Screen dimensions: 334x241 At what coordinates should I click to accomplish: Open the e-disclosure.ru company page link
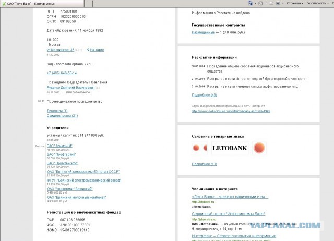click(231, 111)
